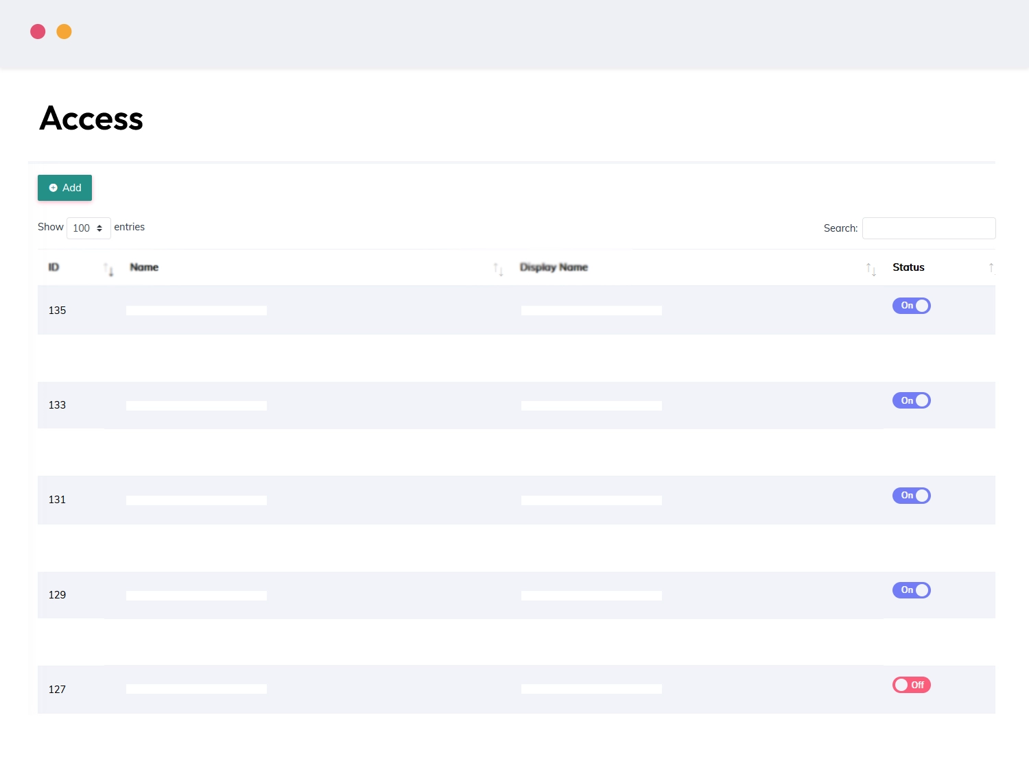Toggle status switch for row 133
The height and width of the screenshot is (776, 1029).
[911, 400]
